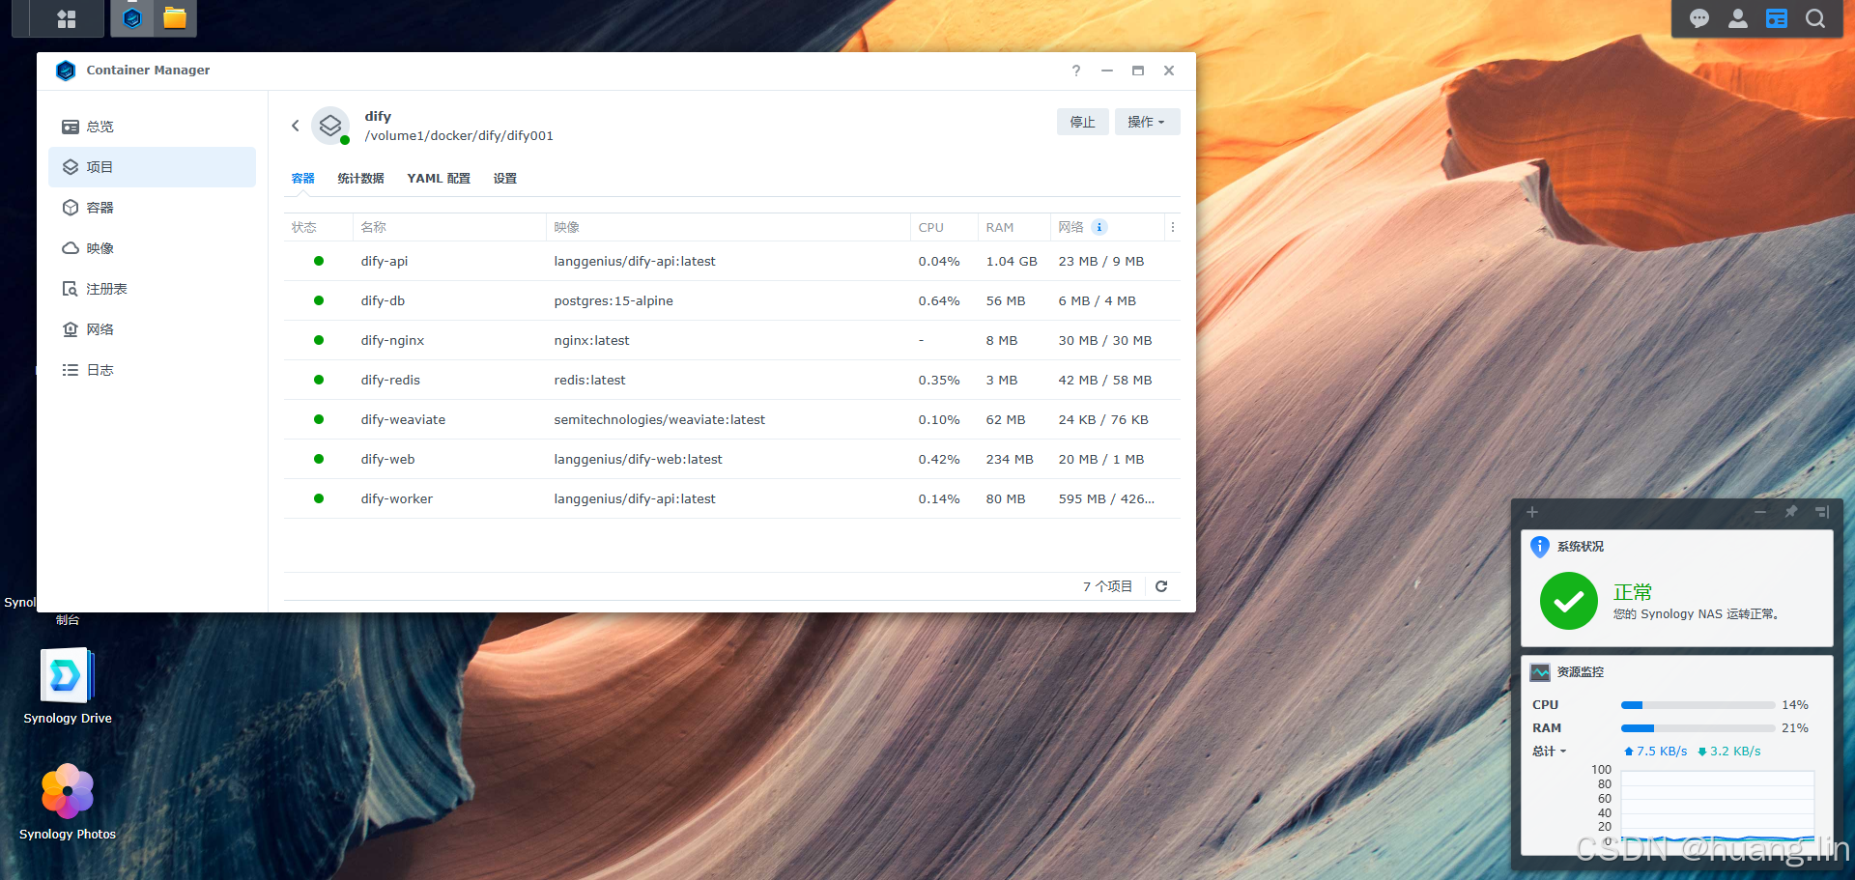Add a widget with the plus icon
The image size is (1855, 880).
point(1532,512)
